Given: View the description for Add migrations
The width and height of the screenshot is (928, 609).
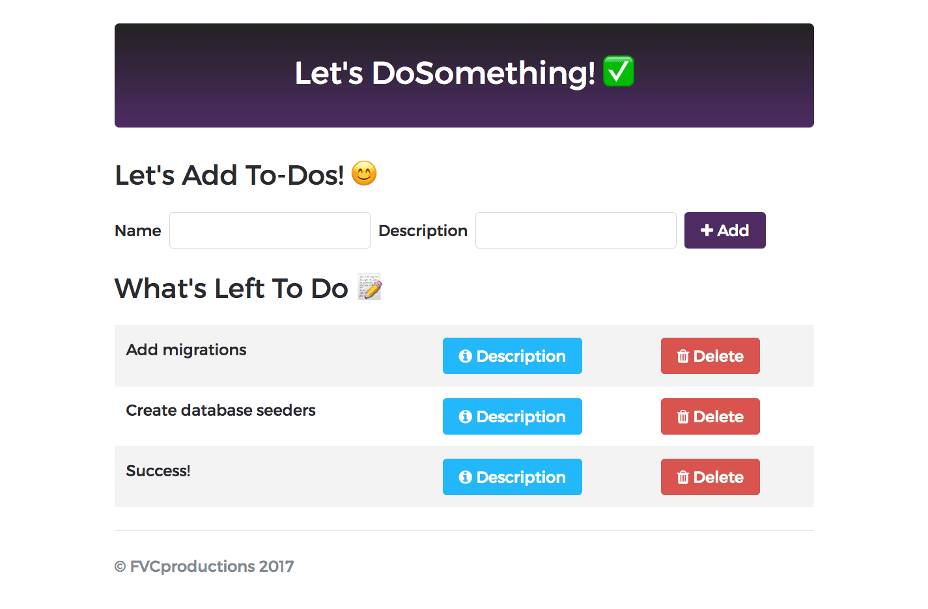Looking at the screenshot, I should coord(513,356).
